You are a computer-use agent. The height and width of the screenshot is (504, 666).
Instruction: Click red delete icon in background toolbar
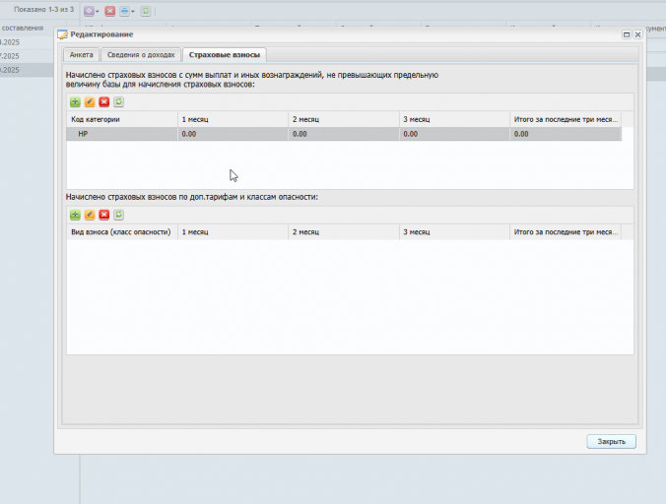110,11
